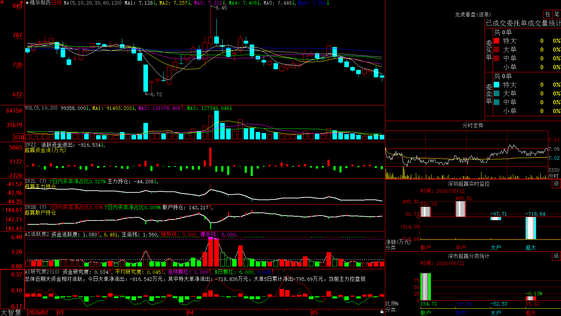Click the 7.10 price on 分时走势 axis
The height and width of the screenshot is (316, 561).
[554, 140]
